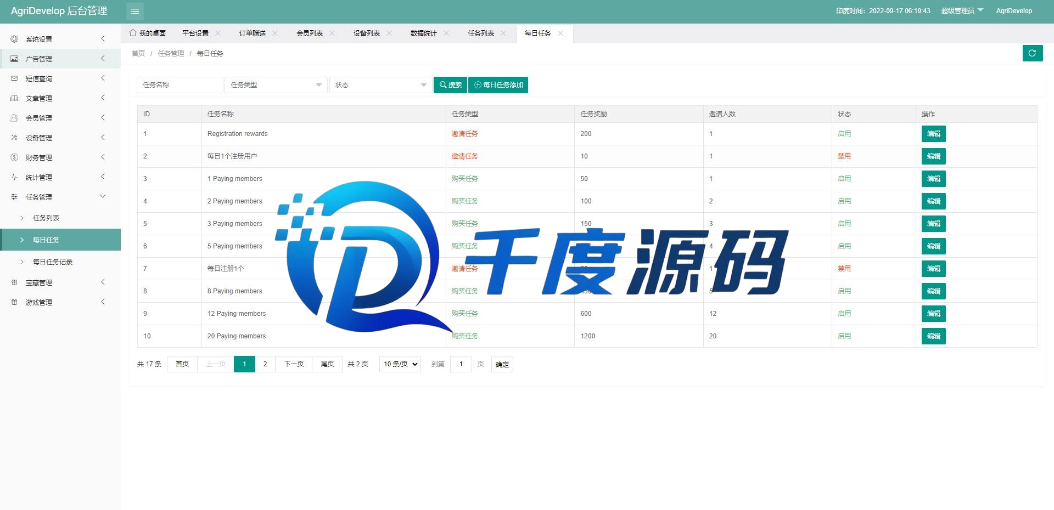This screenshot has width=1054, height=510.
Task: Switch to the 设备列表 tab
Action: pyautogui.click(x=367, y=33)
